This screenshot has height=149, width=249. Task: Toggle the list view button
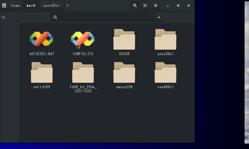click(x=145, y=5)
